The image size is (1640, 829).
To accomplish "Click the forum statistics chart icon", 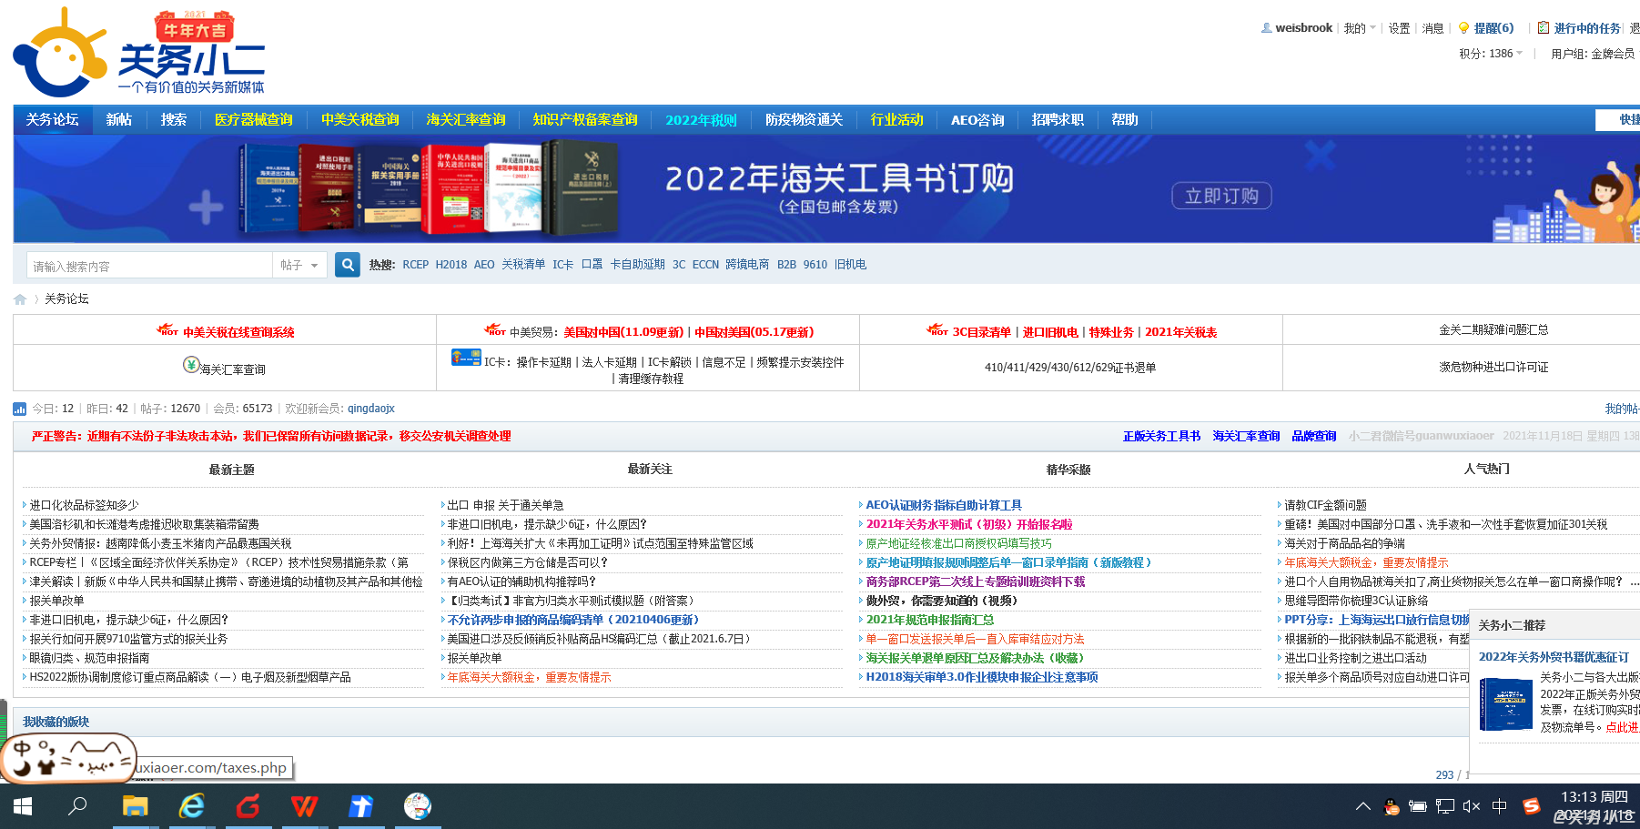I will click(19, 409).
